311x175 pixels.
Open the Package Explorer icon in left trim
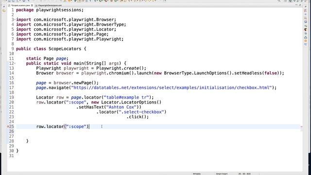click(4, 11)
